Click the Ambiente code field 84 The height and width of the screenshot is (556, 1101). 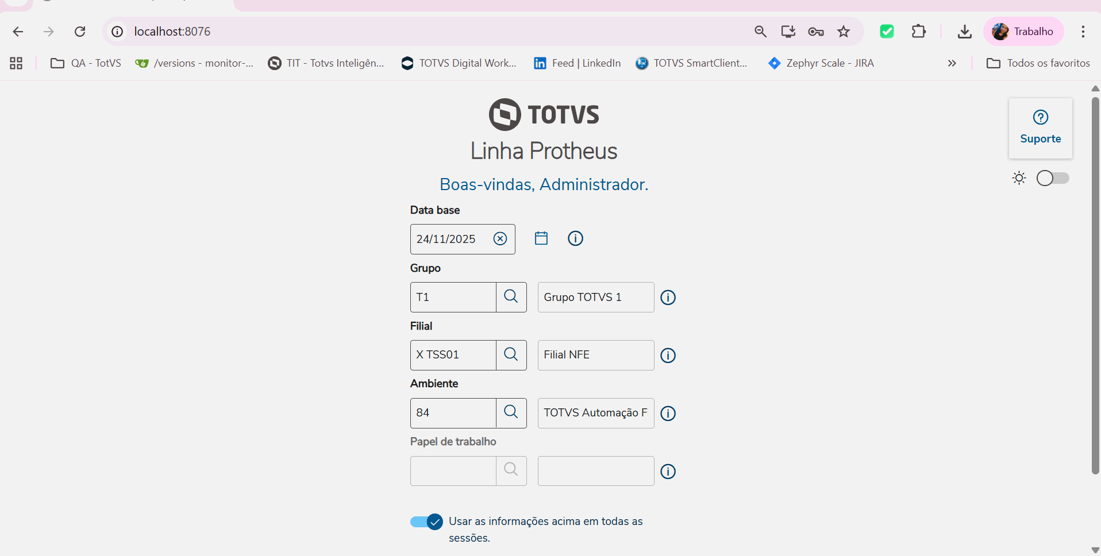[453, 413]
